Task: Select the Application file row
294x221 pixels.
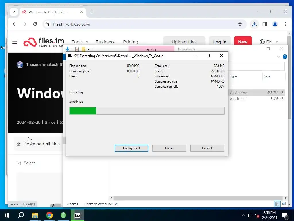Action: (x=256, y=99)
